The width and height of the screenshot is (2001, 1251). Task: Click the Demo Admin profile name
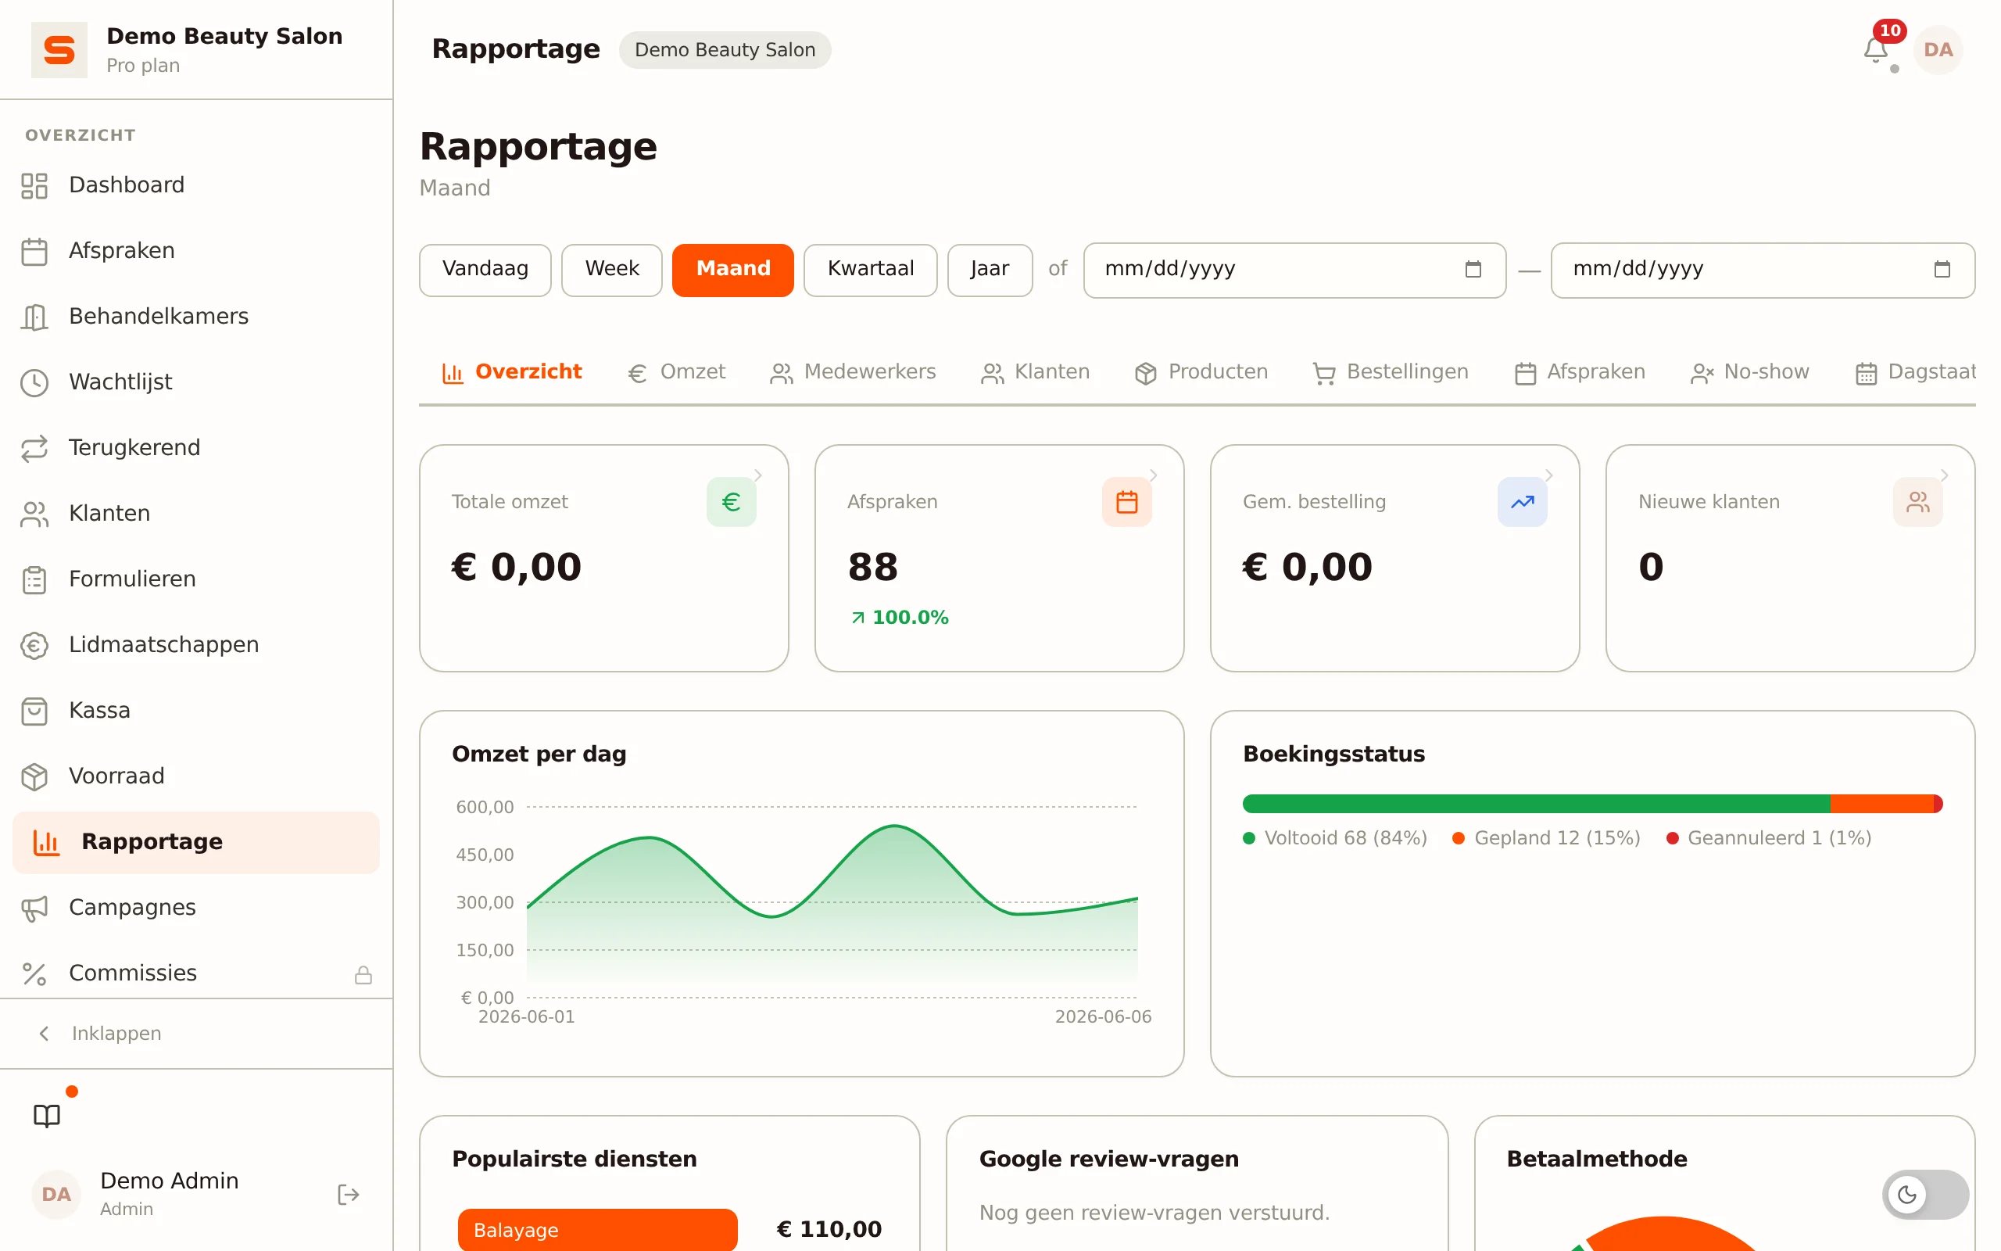point(169,1181)
